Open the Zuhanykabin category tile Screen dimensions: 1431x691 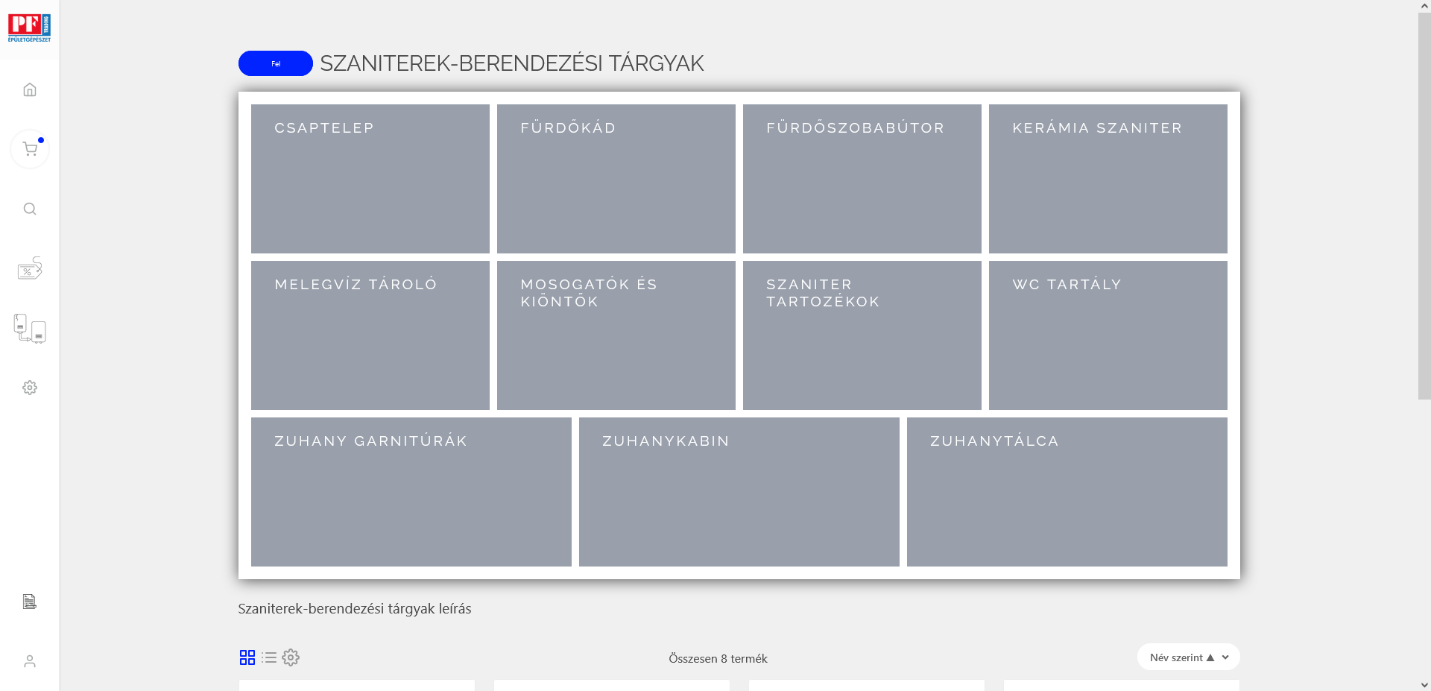[x=739, y=492]
